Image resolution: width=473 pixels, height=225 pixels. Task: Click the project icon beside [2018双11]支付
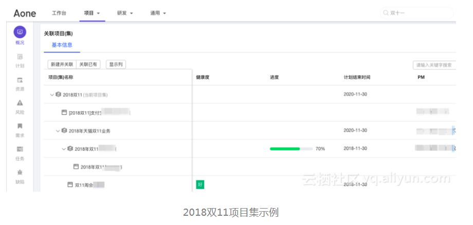click(64, 113)
